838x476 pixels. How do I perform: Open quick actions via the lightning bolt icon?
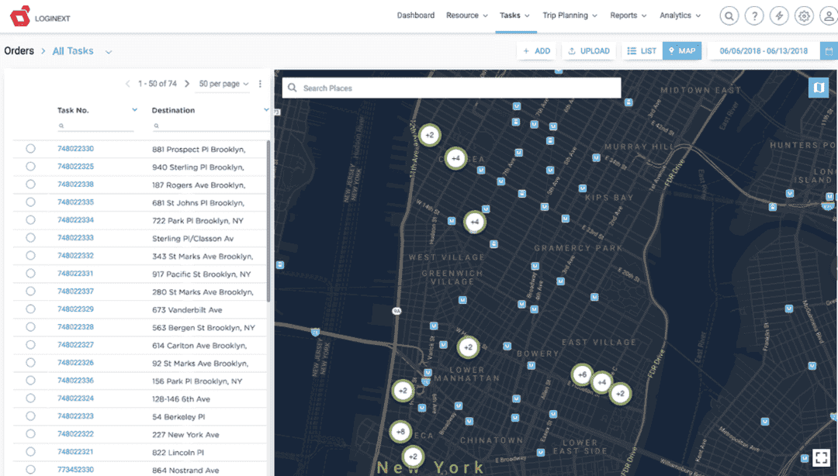[x=778, y=15]
